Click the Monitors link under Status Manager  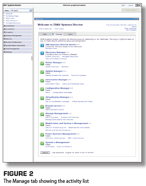65,67
